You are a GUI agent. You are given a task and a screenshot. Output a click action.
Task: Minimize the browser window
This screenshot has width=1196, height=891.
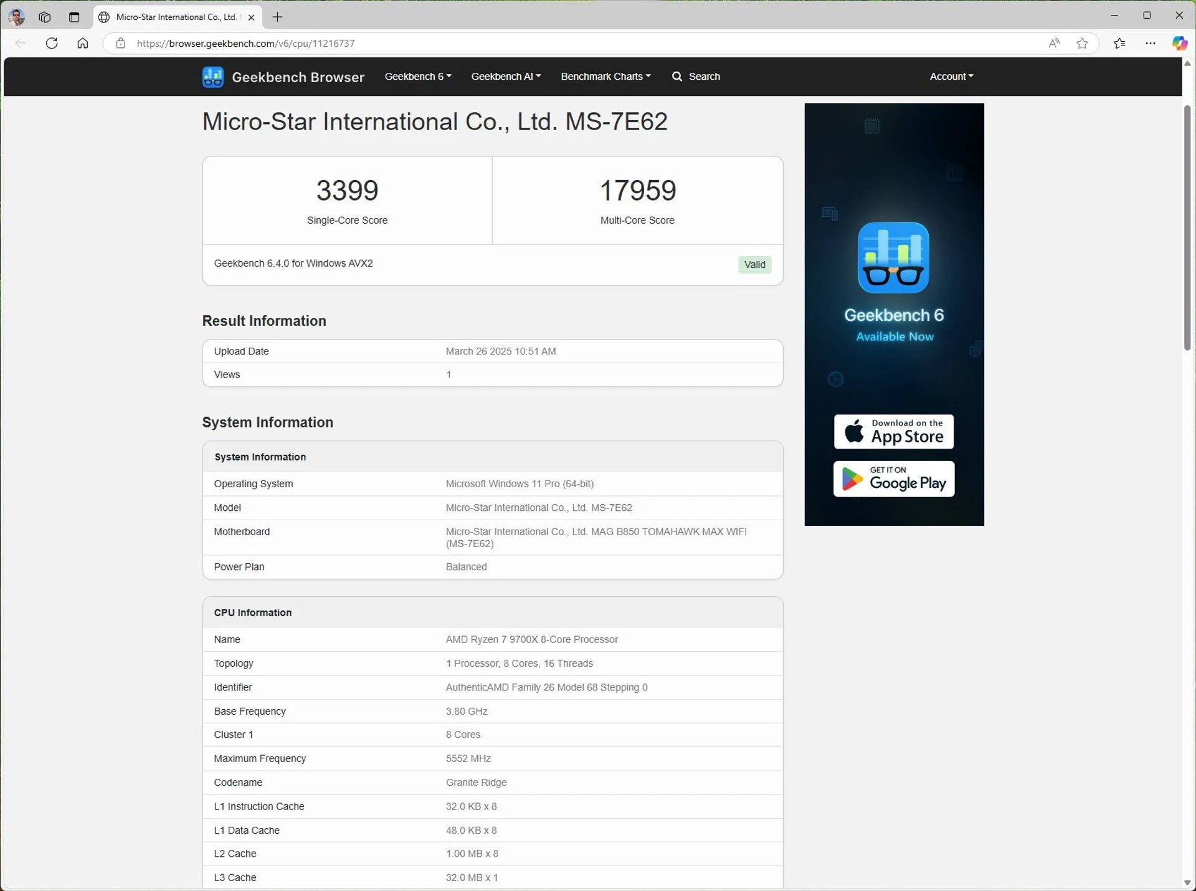(1114, 16)
